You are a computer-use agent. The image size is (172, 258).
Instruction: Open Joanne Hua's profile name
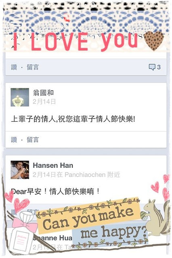coord(53,238)
